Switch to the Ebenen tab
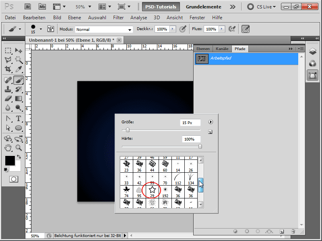322x241 pixels. [203, 49]
